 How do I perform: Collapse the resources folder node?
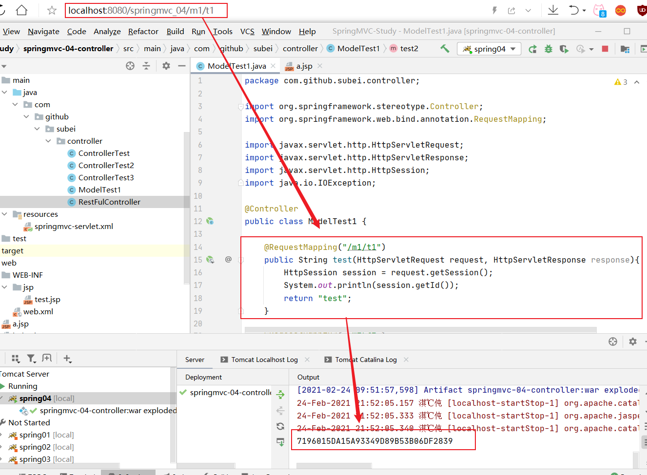[4, 214]
